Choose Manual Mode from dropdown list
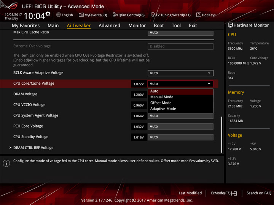This screenshot has width=274, height=205. click(180, 97)
